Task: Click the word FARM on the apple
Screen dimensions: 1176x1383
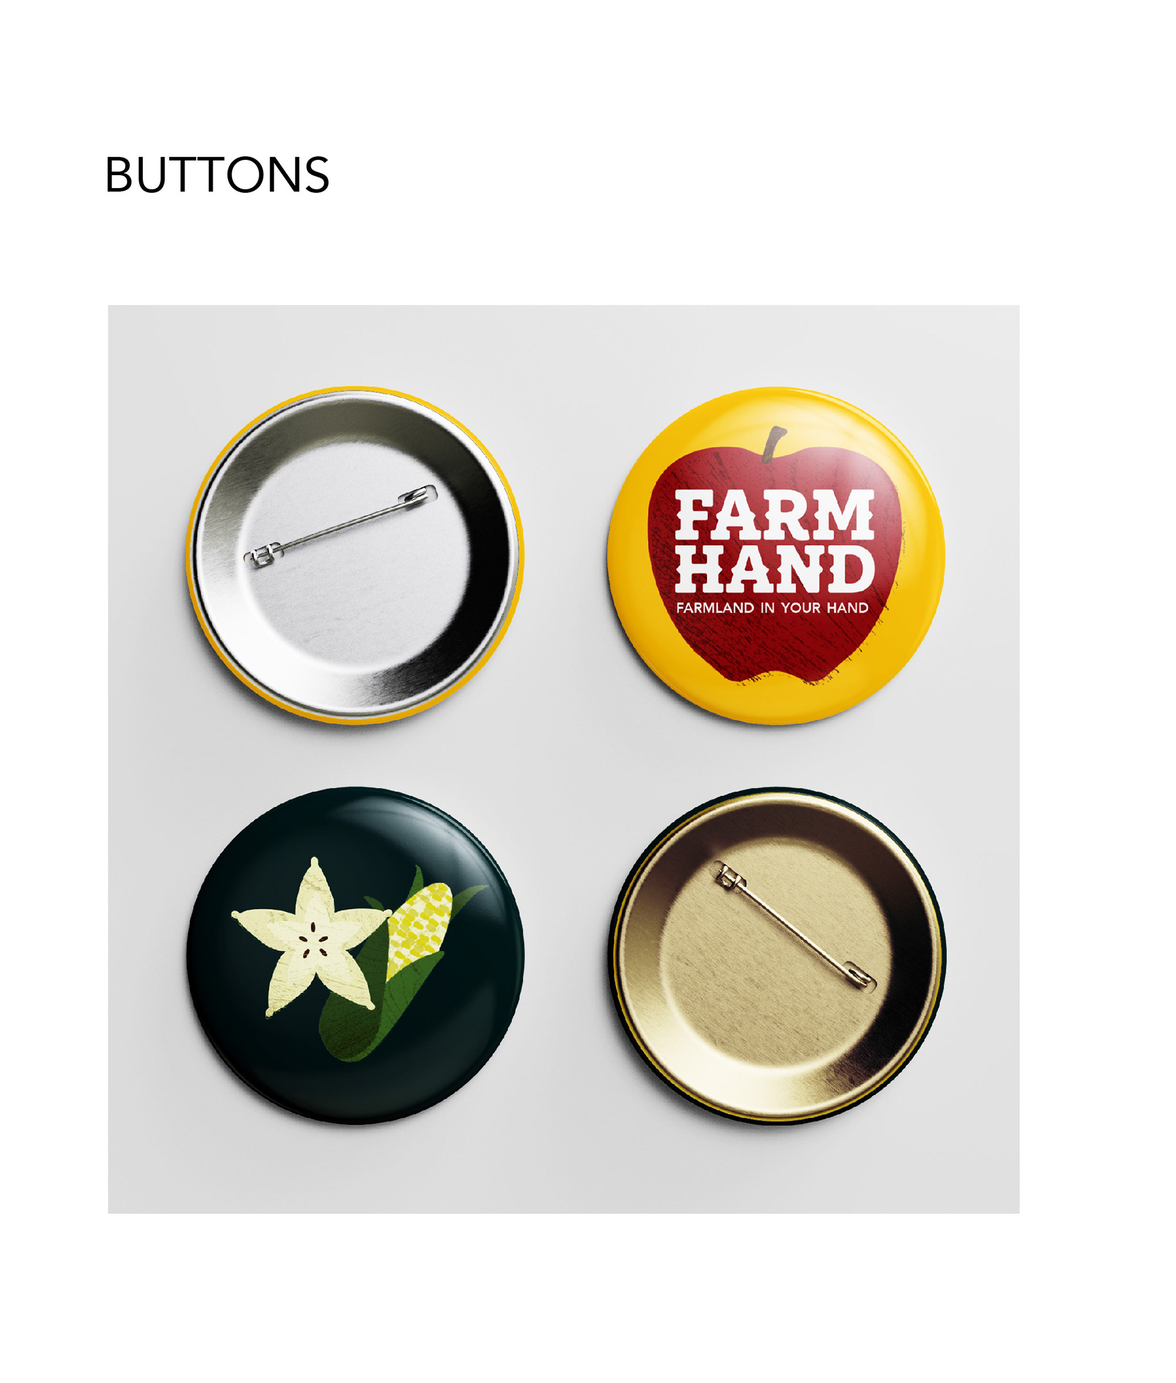Action: (774, 514)
